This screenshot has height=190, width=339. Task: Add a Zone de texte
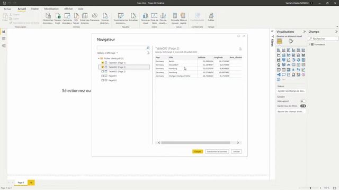[x=154, y=16]
